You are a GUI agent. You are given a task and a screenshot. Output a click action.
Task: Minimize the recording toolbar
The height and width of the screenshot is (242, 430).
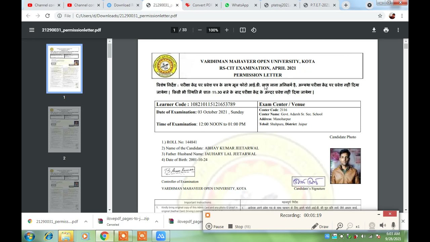pos(379,214)
